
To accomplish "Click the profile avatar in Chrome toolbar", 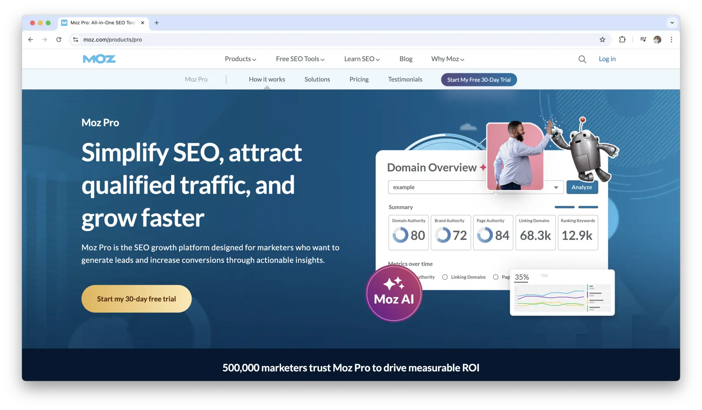I will click(657, 39).
